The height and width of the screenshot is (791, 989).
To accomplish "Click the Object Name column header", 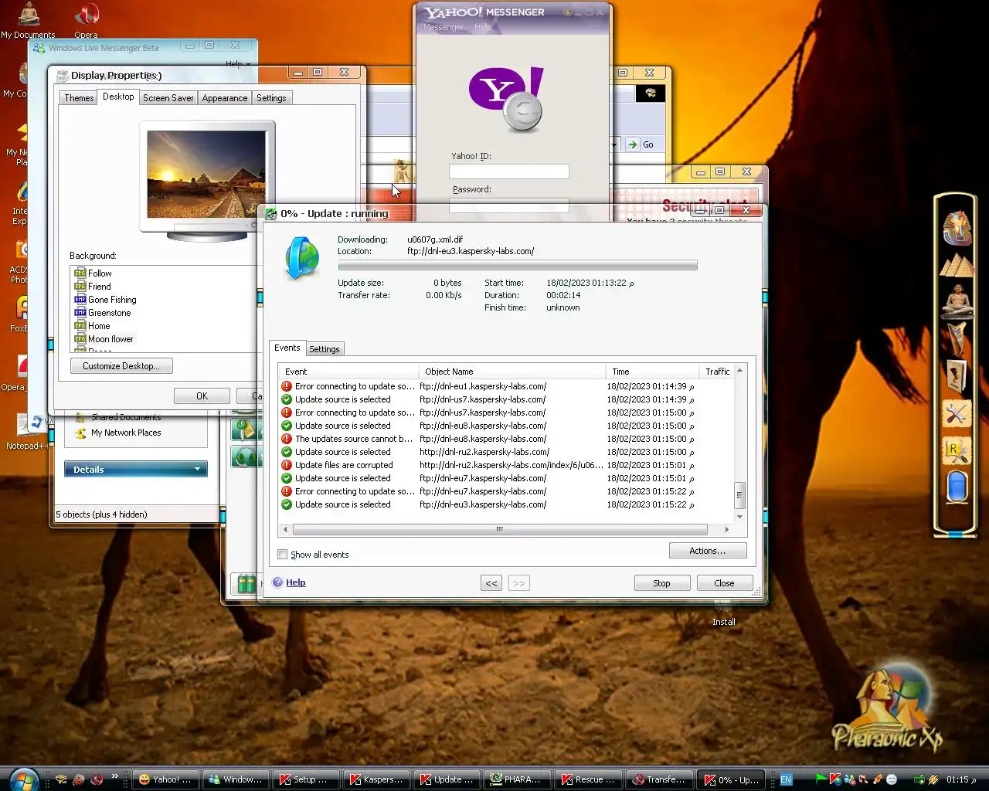I will [x=512, y=372].
